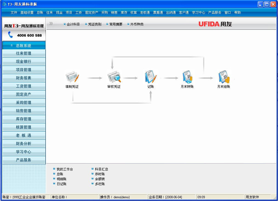Click the 操作员 demo(demo) status field

pos(123,197)
